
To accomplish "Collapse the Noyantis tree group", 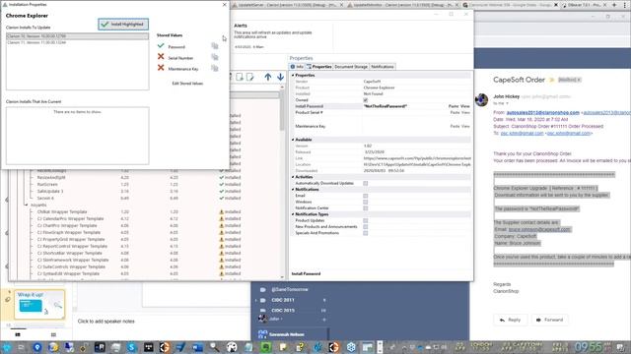I will coord(27,206).
